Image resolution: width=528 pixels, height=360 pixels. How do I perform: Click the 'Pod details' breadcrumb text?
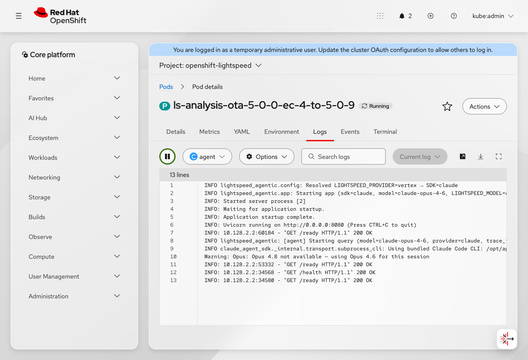click(x=207, y=87)
